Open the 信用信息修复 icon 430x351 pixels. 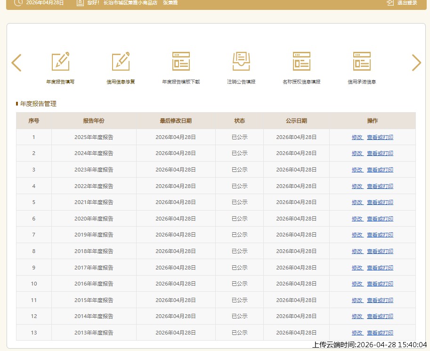tap(121, 62)
